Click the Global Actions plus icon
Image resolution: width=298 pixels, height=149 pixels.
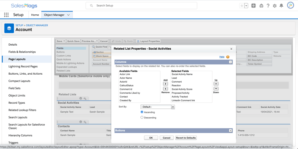(x=253, y=6)
